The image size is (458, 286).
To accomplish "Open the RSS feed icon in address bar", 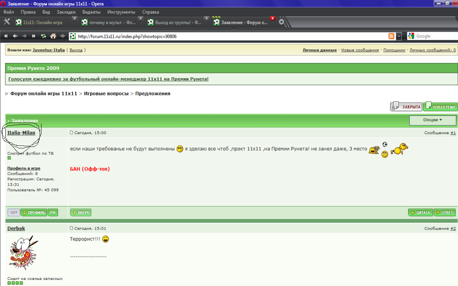I will 391,36.
